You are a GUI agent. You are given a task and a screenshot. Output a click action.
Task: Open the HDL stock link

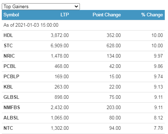point(8,35)
